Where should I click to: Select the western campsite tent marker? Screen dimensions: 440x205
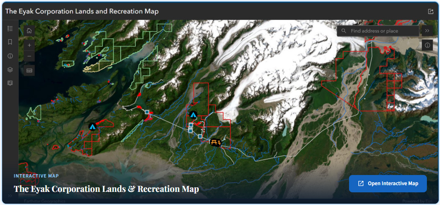(93, 126)
